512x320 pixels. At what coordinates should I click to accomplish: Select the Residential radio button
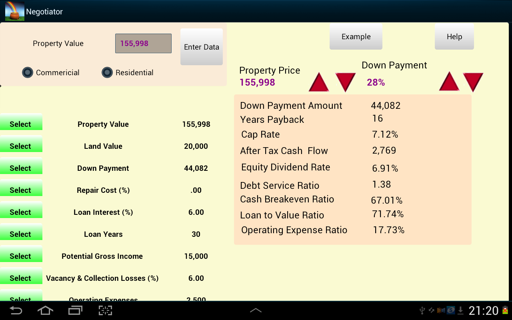[x=107, y=72]
